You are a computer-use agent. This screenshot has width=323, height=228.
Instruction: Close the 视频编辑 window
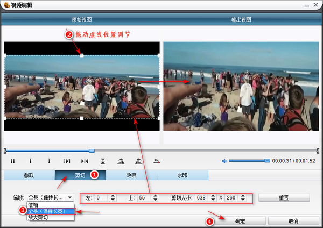(x=315, y=5)
